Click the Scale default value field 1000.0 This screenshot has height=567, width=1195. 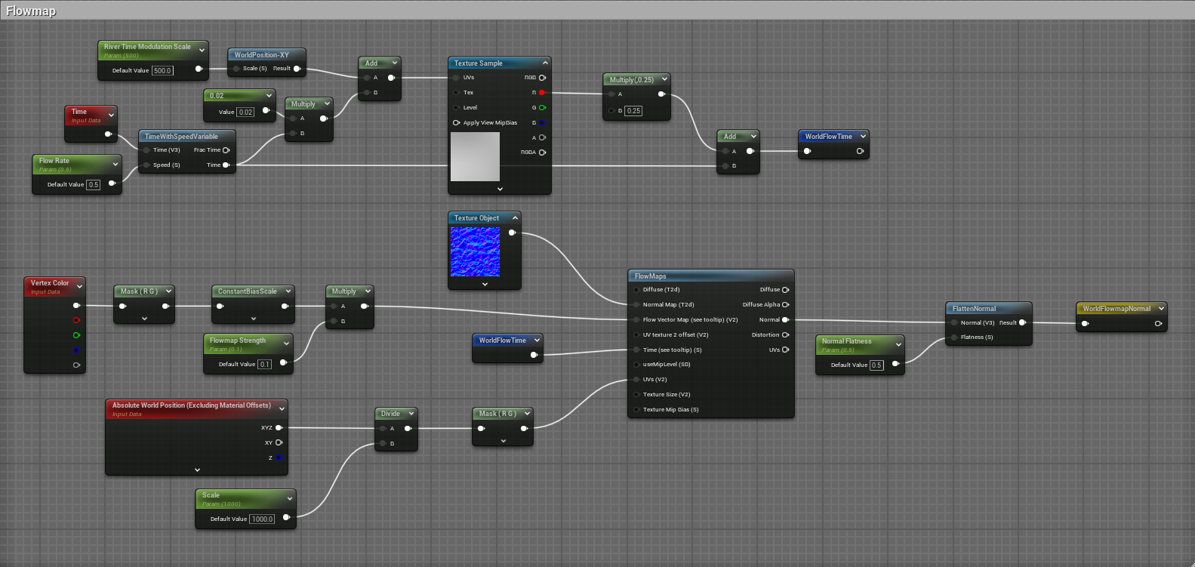coord(262,519)
